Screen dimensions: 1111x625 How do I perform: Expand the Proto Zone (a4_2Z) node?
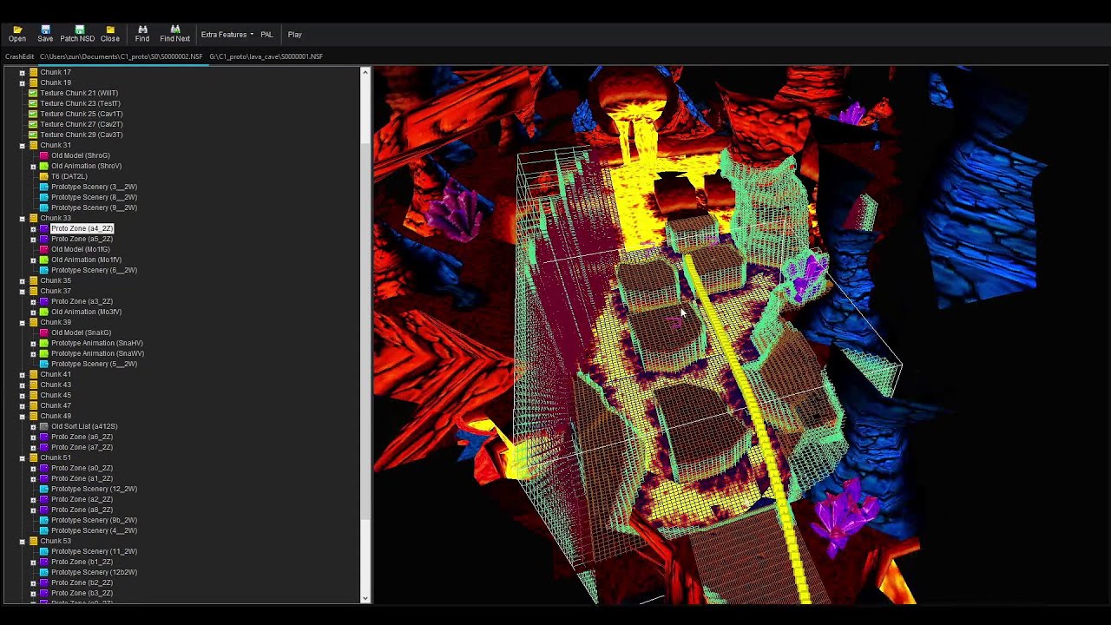coord(33,228)
